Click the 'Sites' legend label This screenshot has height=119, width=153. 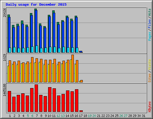pyautogui.click(x=149, y=78)
